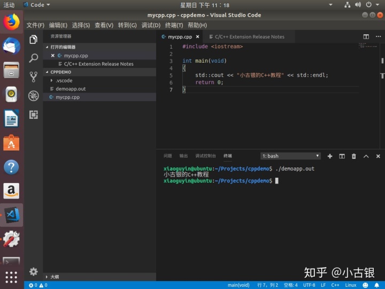Launch Thunderbird mail from the dock
The width and height of the screenshot is (385, 289).
[x=11, y=46]
